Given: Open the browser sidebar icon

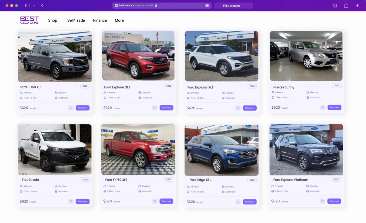Looking at the screenshot, I should [x=27, y=5].
